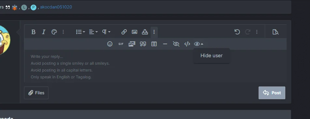This screenshot has width=310, height=119.
Task: Toggle the eye hide-options dropdown
Action: 198,44
